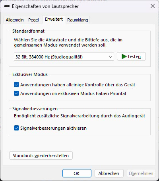Select the Erweitert tab

54,19
